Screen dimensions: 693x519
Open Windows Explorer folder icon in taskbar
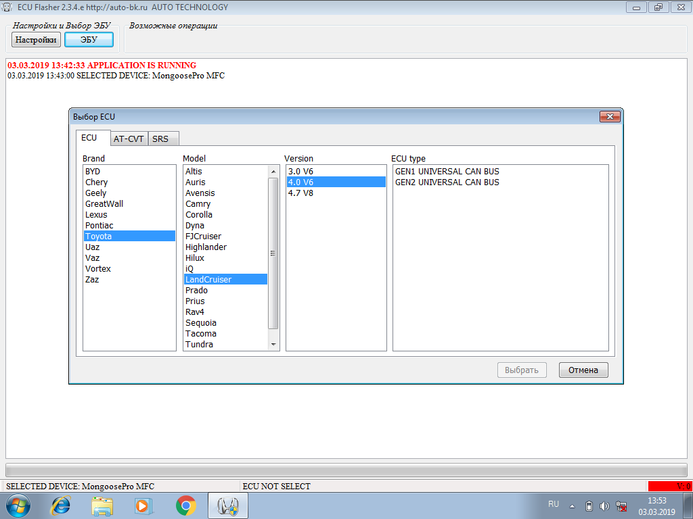tap(102, 505)
